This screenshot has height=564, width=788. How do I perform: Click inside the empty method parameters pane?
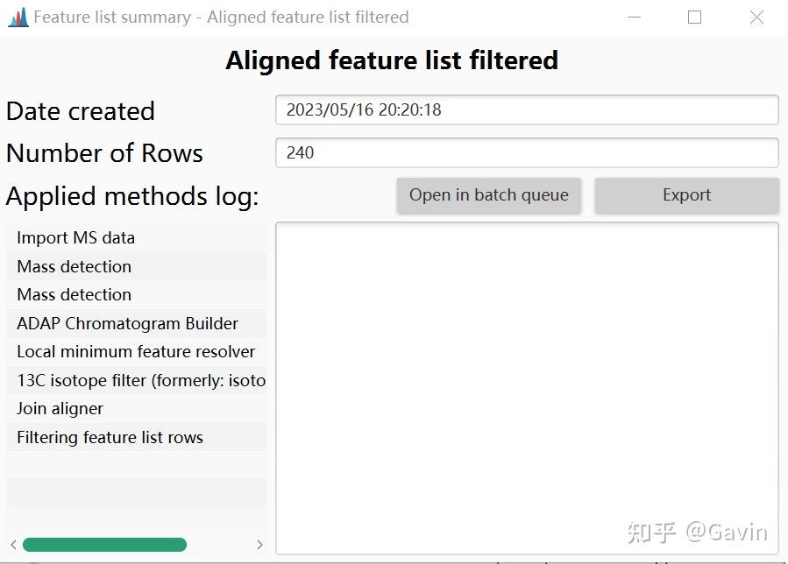(526, 385)
